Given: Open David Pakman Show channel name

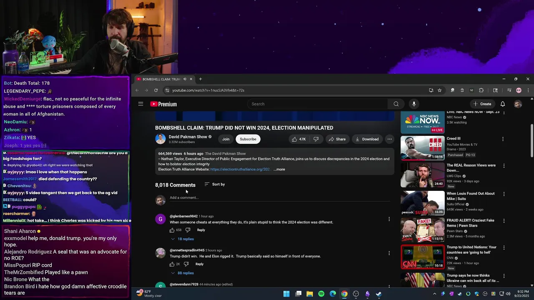Looking at the screenshot, I should coord(188,137).
